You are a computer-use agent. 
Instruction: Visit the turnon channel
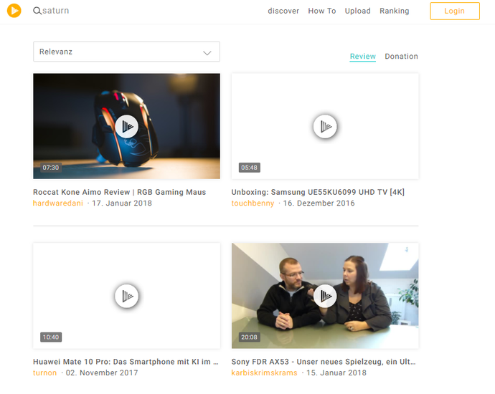point(44,373)
